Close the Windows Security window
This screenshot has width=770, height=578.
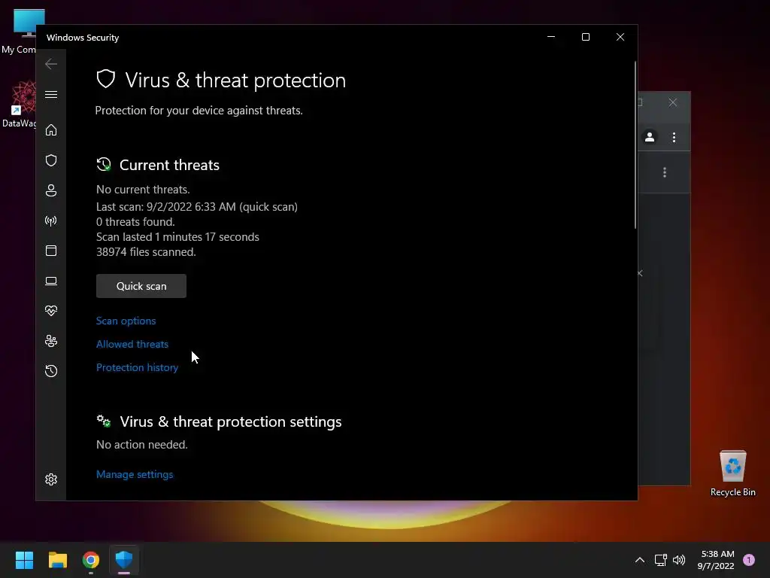pyautogui.click(x=620, y=37)
